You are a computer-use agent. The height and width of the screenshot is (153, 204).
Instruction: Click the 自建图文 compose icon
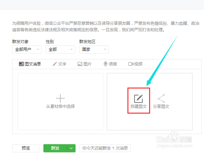pos(138,99)
